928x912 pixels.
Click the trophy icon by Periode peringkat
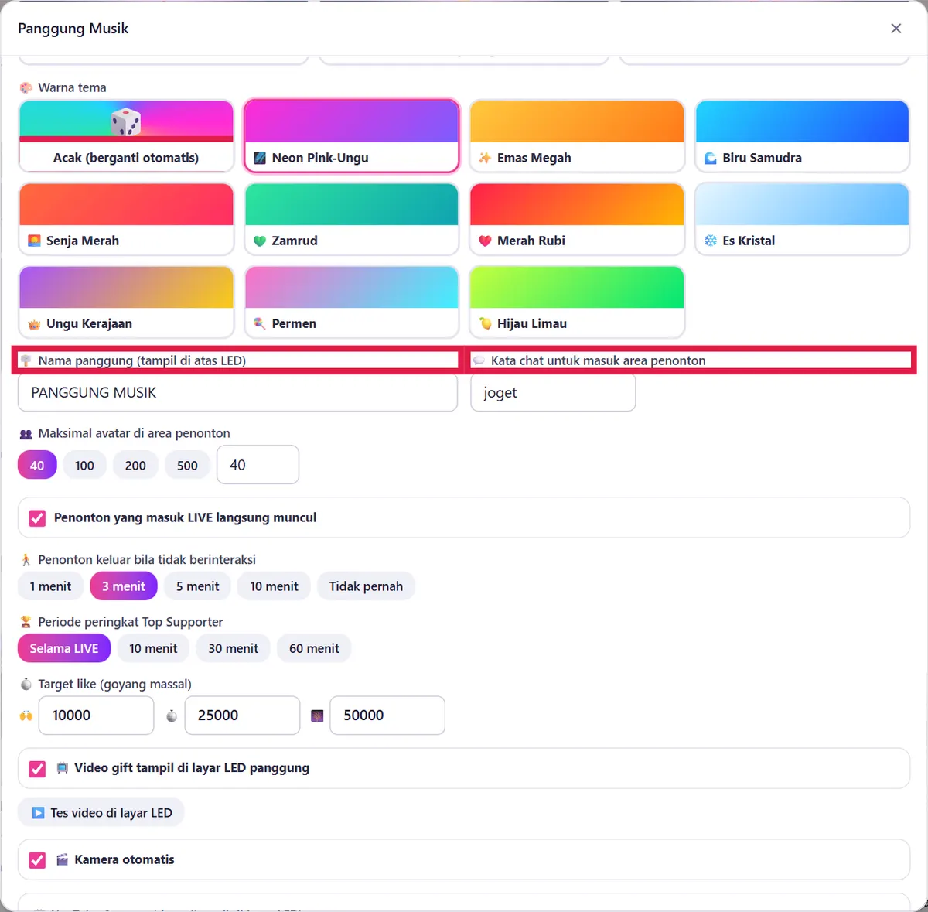click(x=26, y=622)
